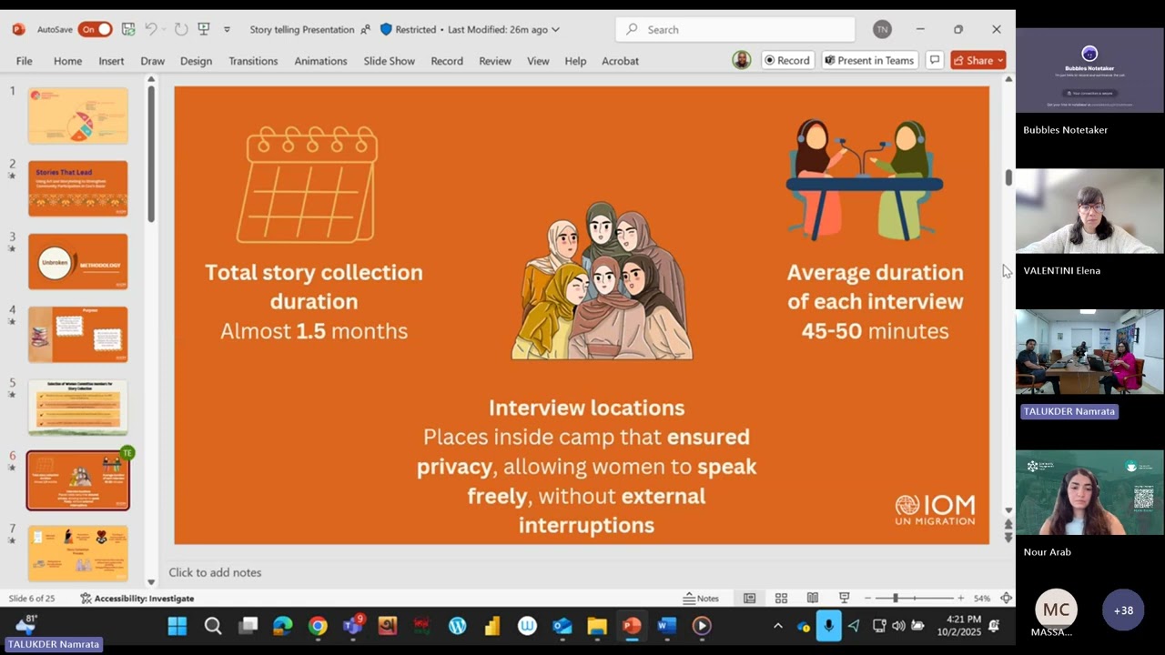Click the 'Total story collection duration' text
This screenshot has width=1165, height=655.
coord(314,287)
